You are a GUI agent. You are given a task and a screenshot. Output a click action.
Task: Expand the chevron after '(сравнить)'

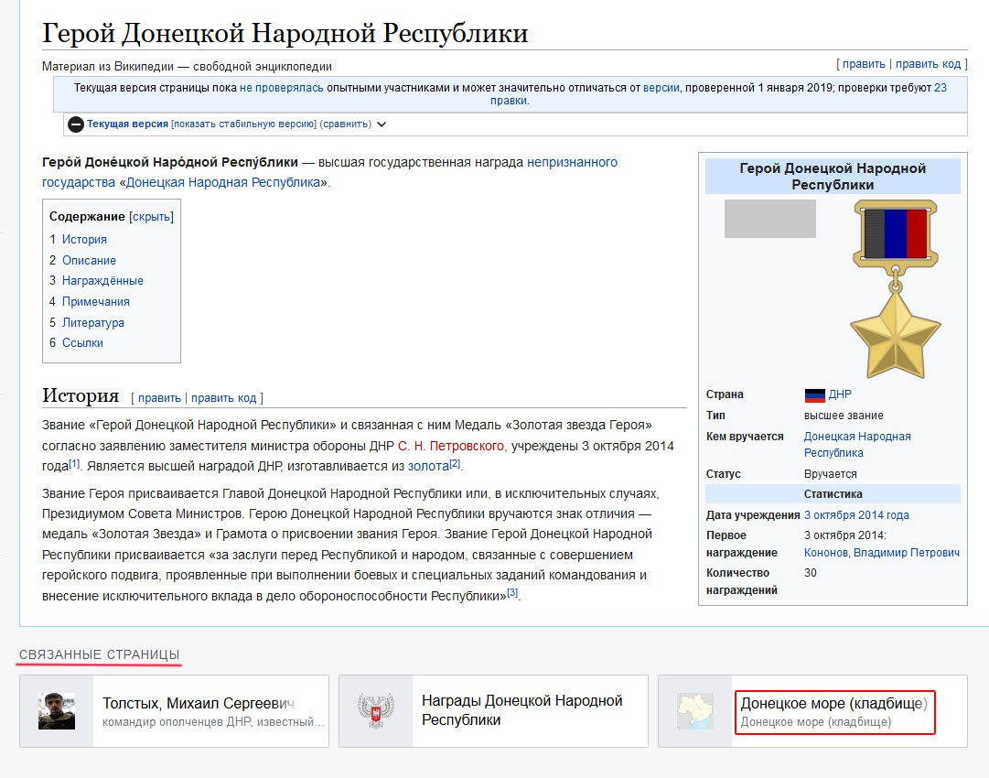[x=381, y=124]
